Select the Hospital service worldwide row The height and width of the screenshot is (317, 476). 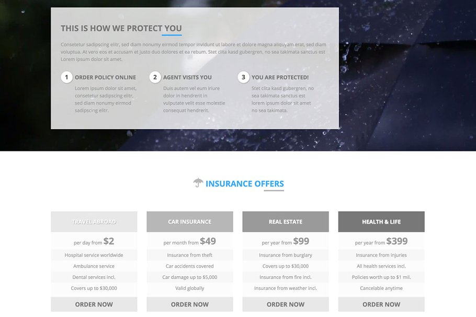point(94,255)
